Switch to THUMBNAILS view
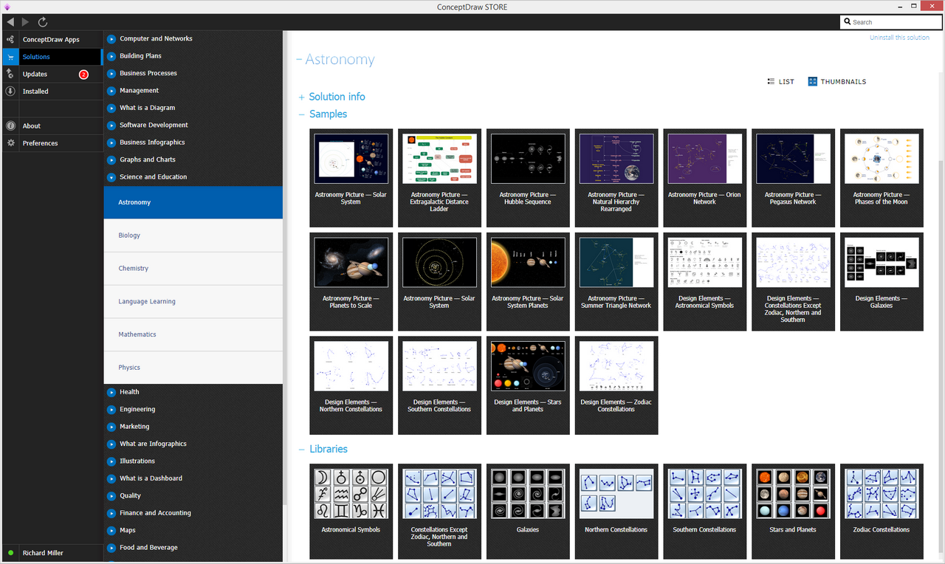This screenshot has width=945, height=564. pyautogui.click(x=836, y=82)
